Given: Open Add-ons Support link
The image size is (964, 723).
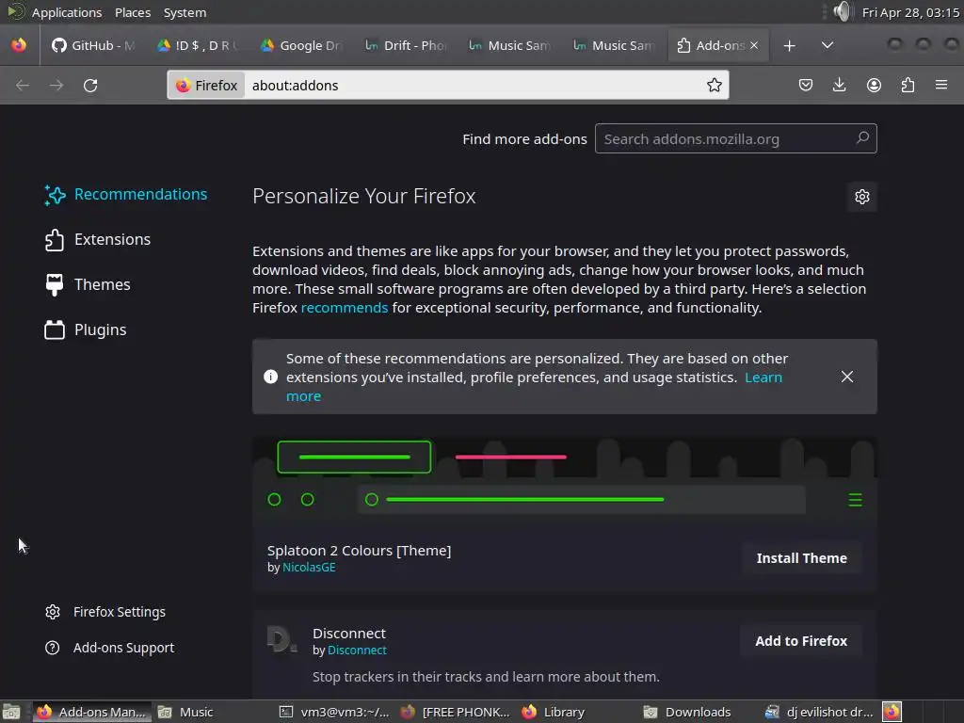Looking at the screenshot, I should (109, 648).
